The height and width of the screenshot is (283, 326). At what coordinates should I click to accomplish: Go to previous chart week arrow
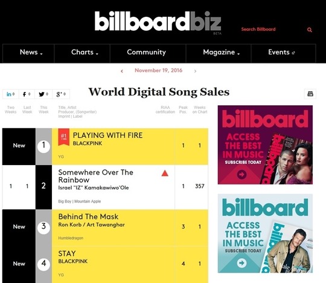(122, 71)
